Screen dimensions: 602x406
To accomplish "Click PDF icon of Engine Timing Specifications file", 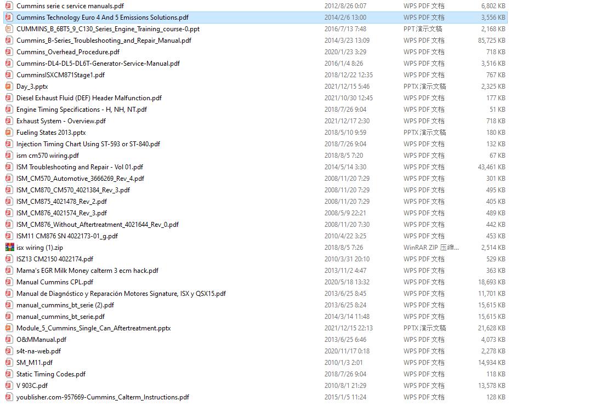I will pos(8,110).
